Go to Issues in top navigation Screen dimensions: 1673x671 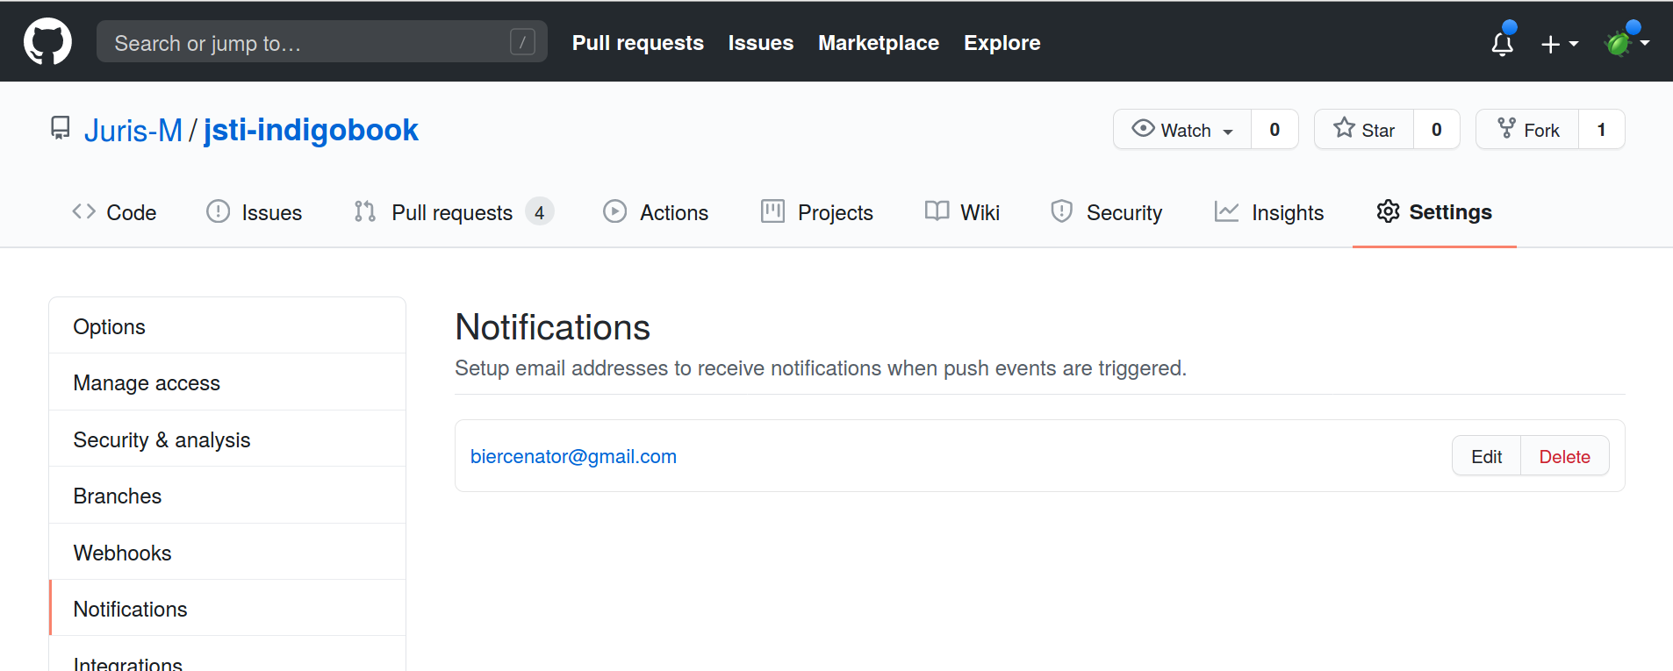(760, 43)
